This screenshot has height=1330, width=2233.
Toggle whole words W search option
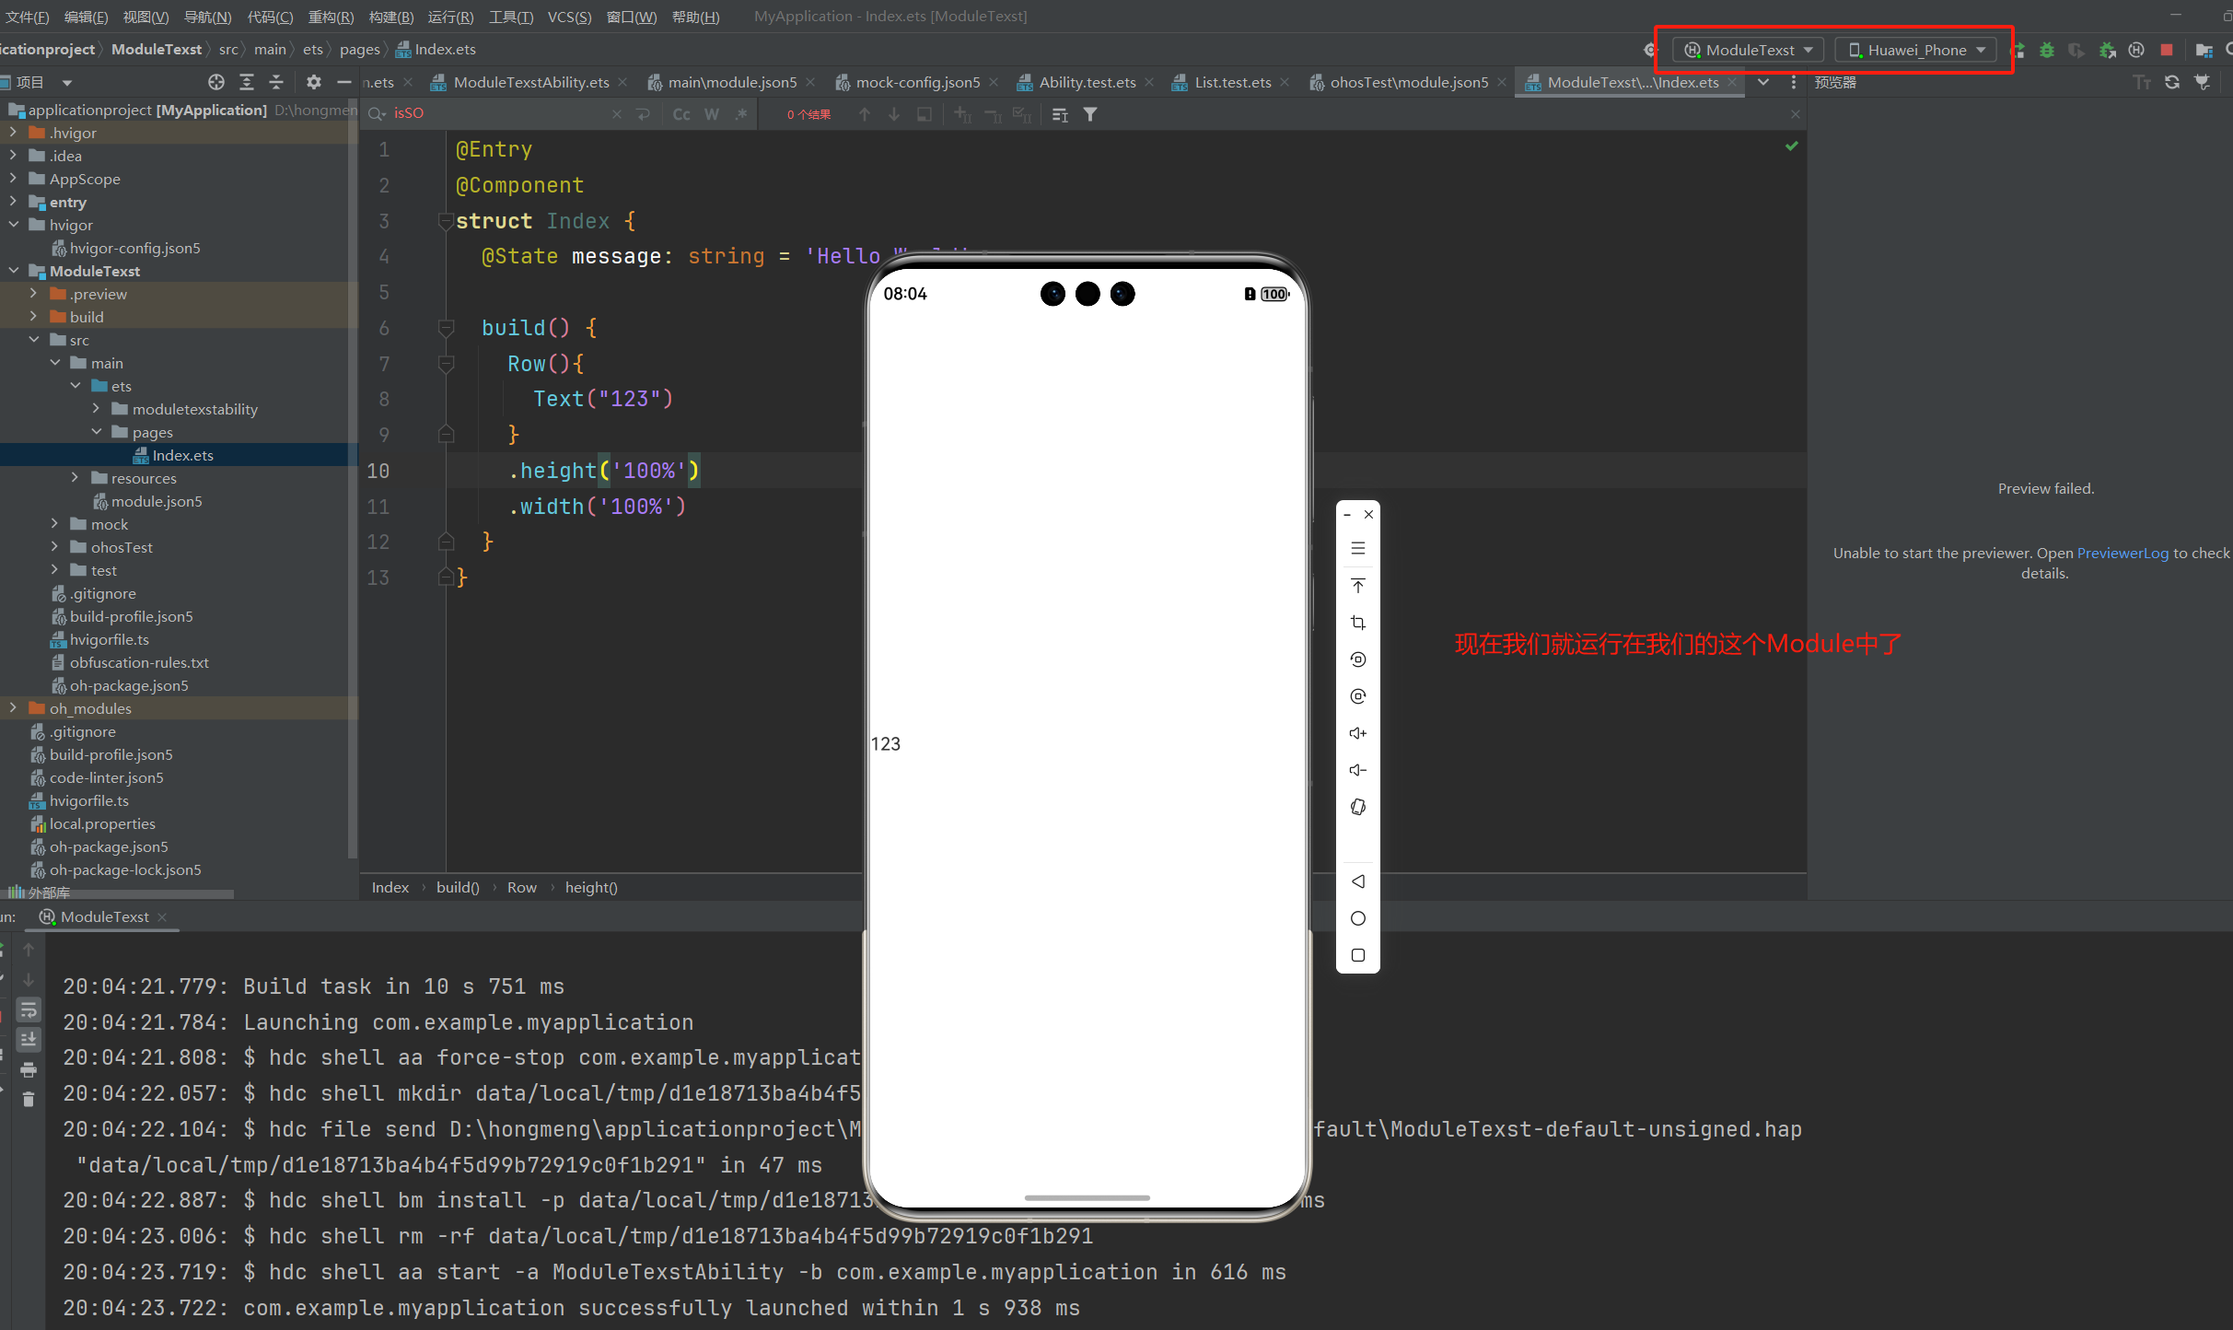click(712, 114)
